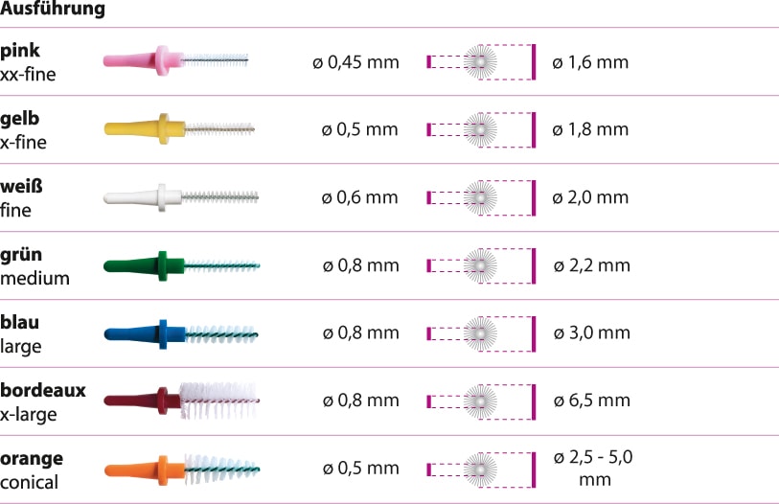Click the bristle cross-section icon in gelb row

point(481,129)
